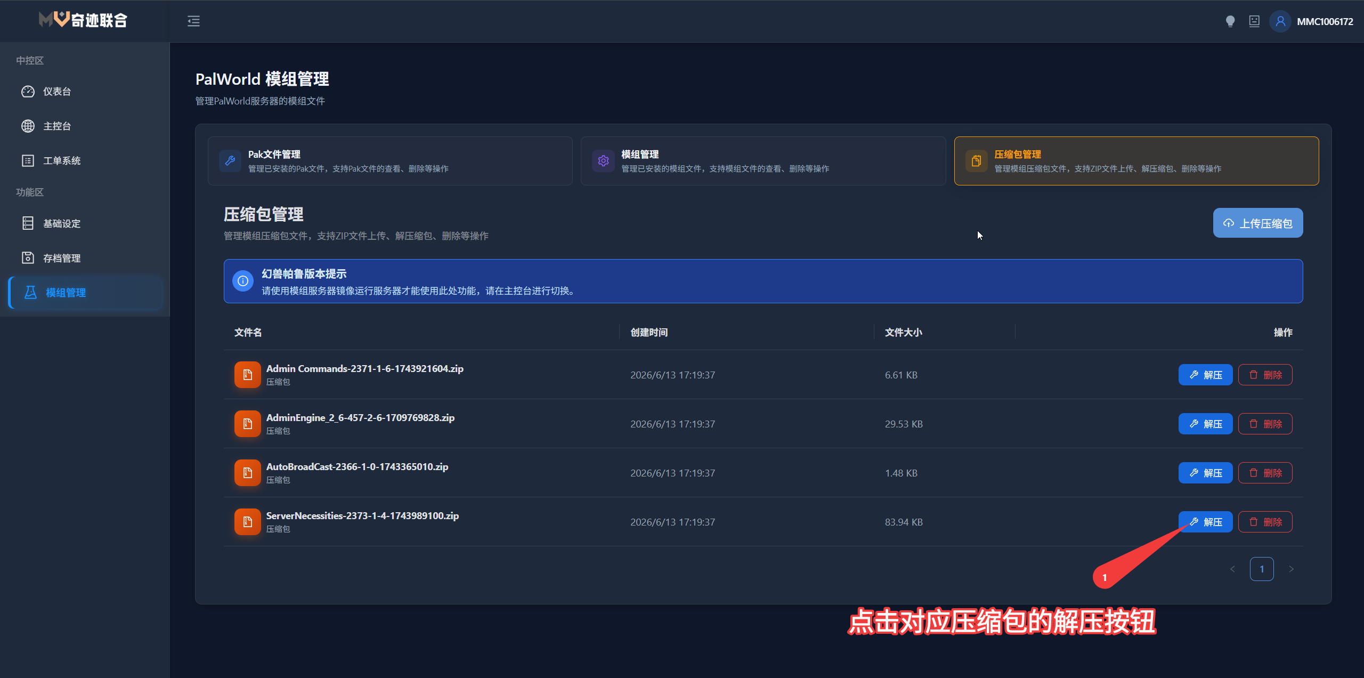Open 存档管理 in sidebar
The image size is (1364, 678).
click(x=85, y=258)
